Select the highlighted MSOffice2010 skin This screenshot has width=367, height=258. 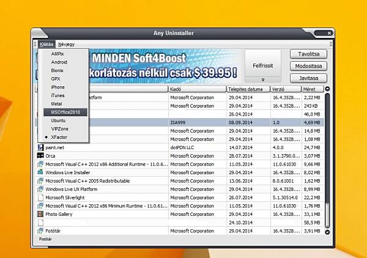65,112
